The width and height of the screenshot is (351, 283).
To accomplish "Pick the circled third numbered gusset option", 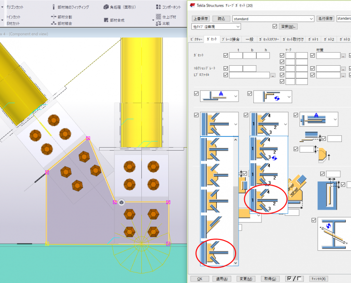I will 265,198.
